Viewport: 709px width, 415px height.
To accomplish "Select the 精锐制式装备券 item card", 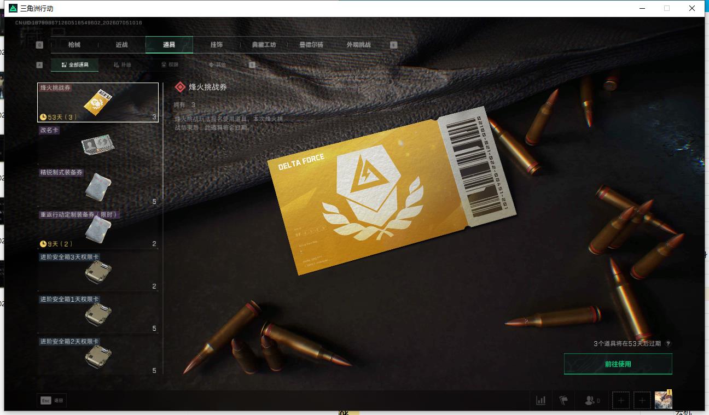I will click(x=98, y=186).
